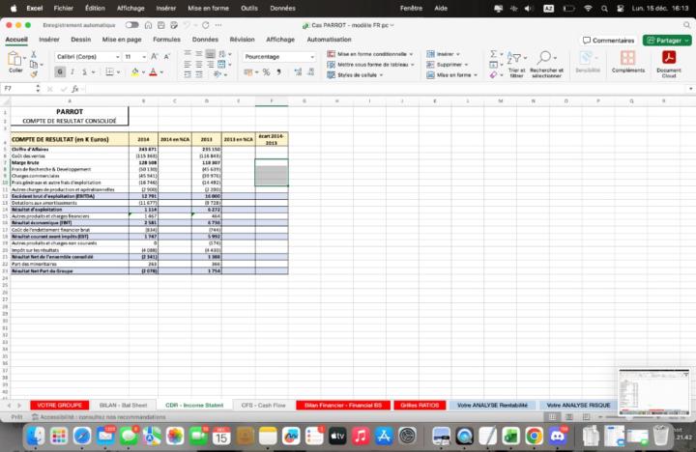
Task: Click the percent style icon
Action: 266,71
